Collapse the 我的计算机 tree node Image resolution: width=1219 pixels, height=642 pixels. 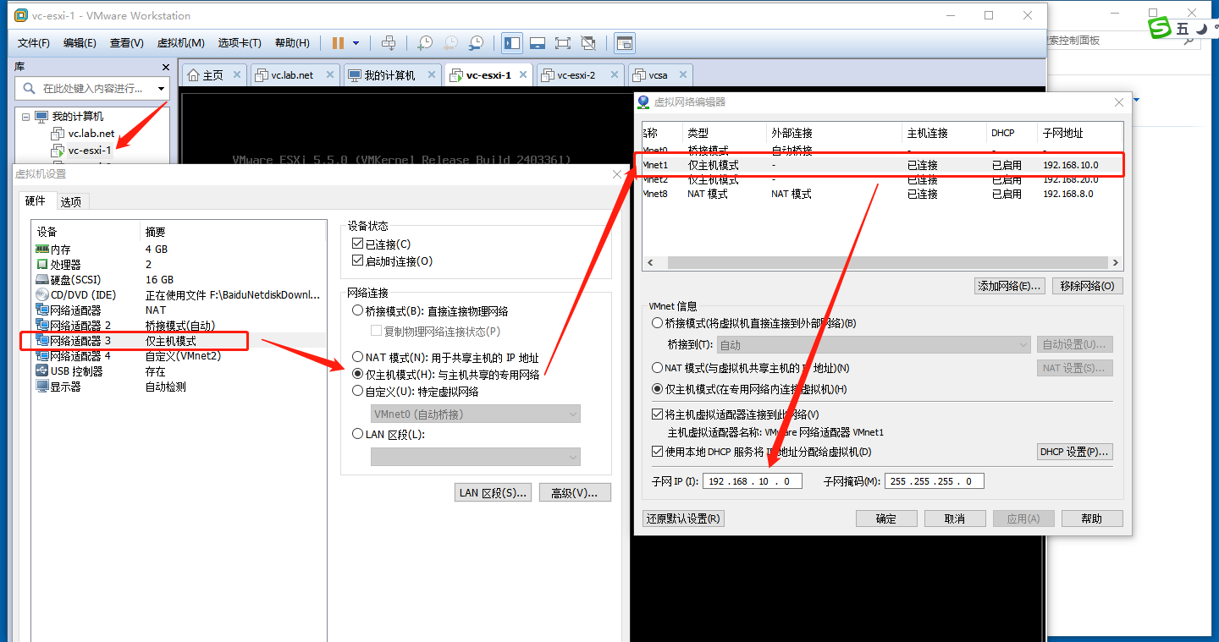(25, 117)
